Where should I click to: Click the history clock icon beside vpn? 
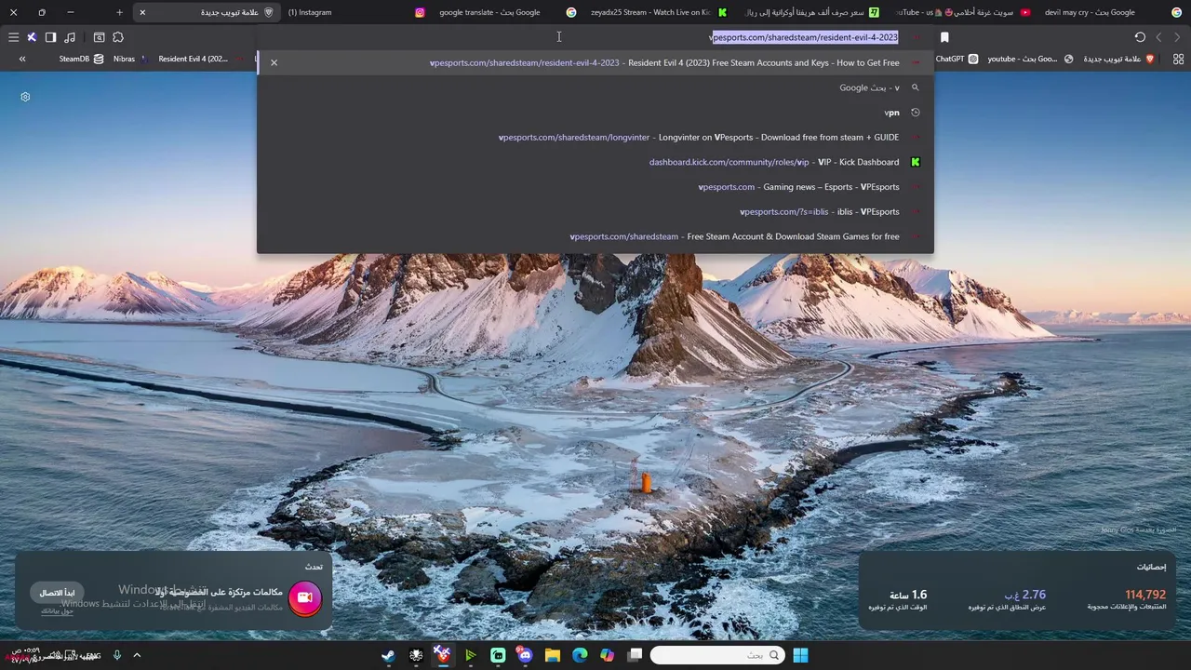pos(916,113)
